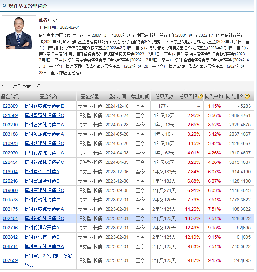The height and width of the screenshot is (272, 257).
Task: Open fund 博时富泽金融债A
Action: pos(42,172)
